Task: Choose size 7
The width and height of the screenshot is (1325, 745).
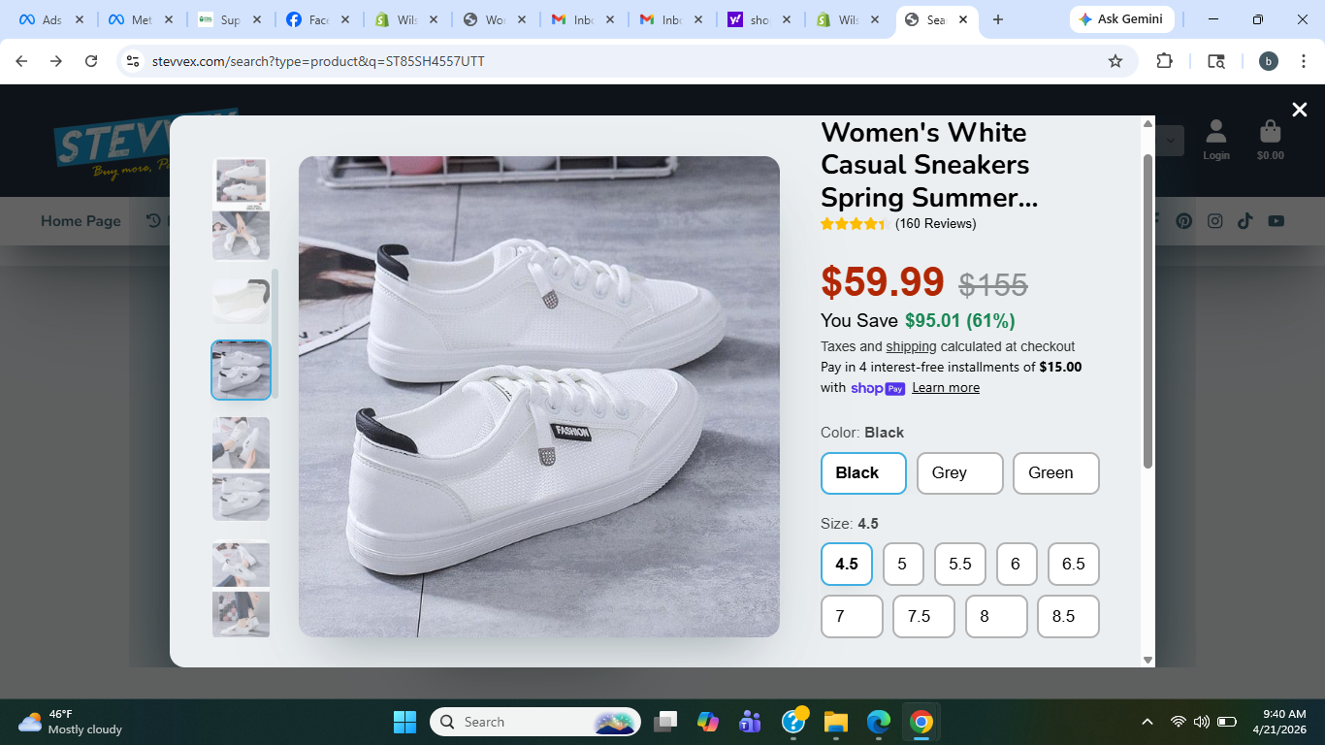Action: coord(852,616)
